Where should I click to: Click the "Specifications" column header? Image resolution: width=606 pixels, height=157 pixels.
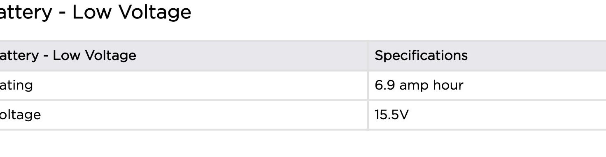[x=421, y=55]
